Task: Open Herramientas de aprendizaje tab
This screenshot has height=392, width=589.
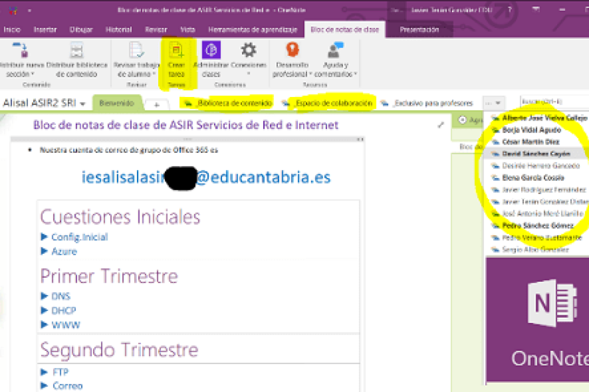Action: click(x=253, y=29)
